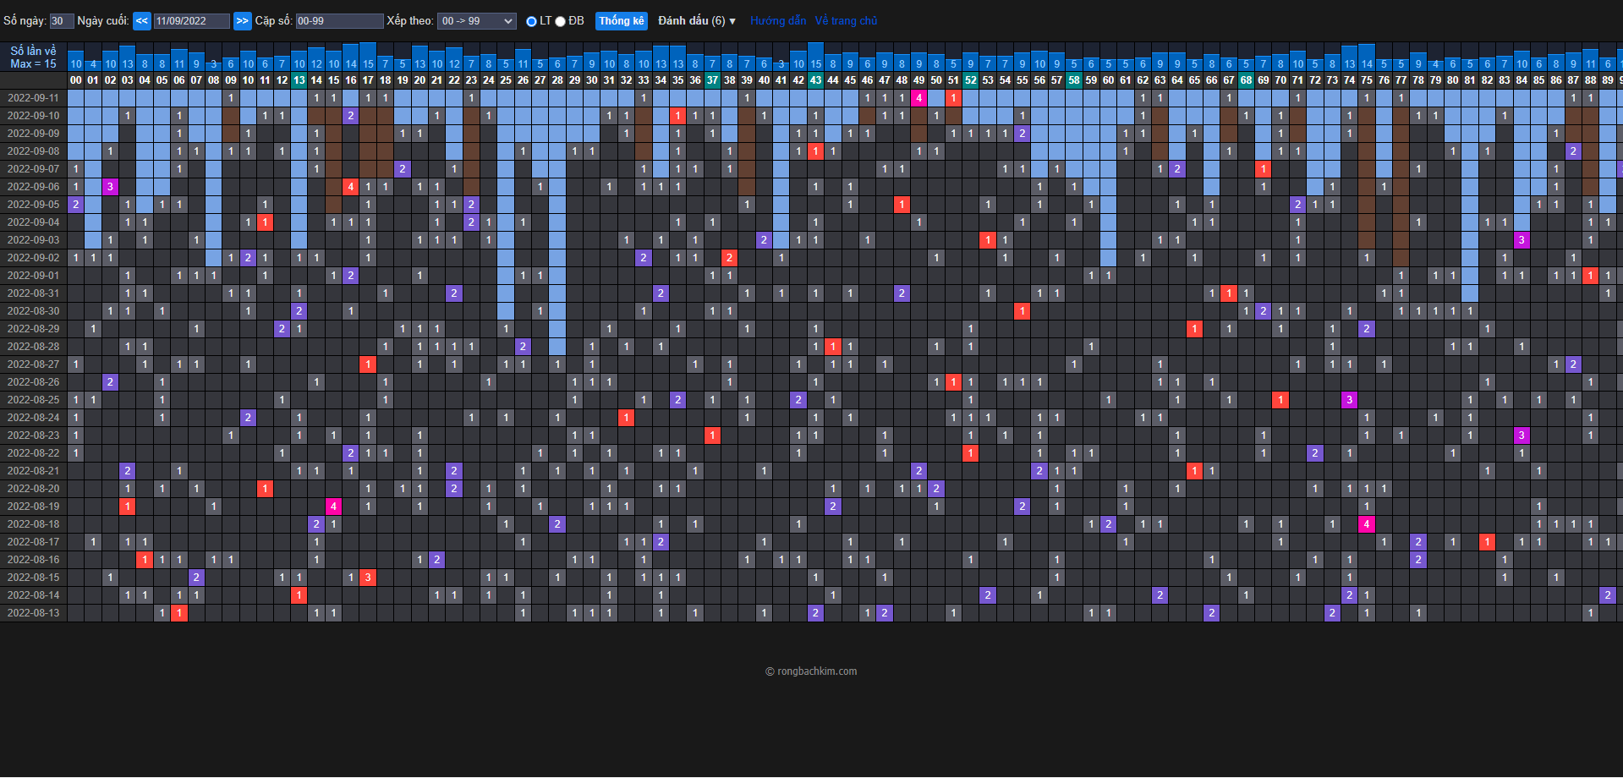Select the ĐB radio button

[x=560, y=21]
